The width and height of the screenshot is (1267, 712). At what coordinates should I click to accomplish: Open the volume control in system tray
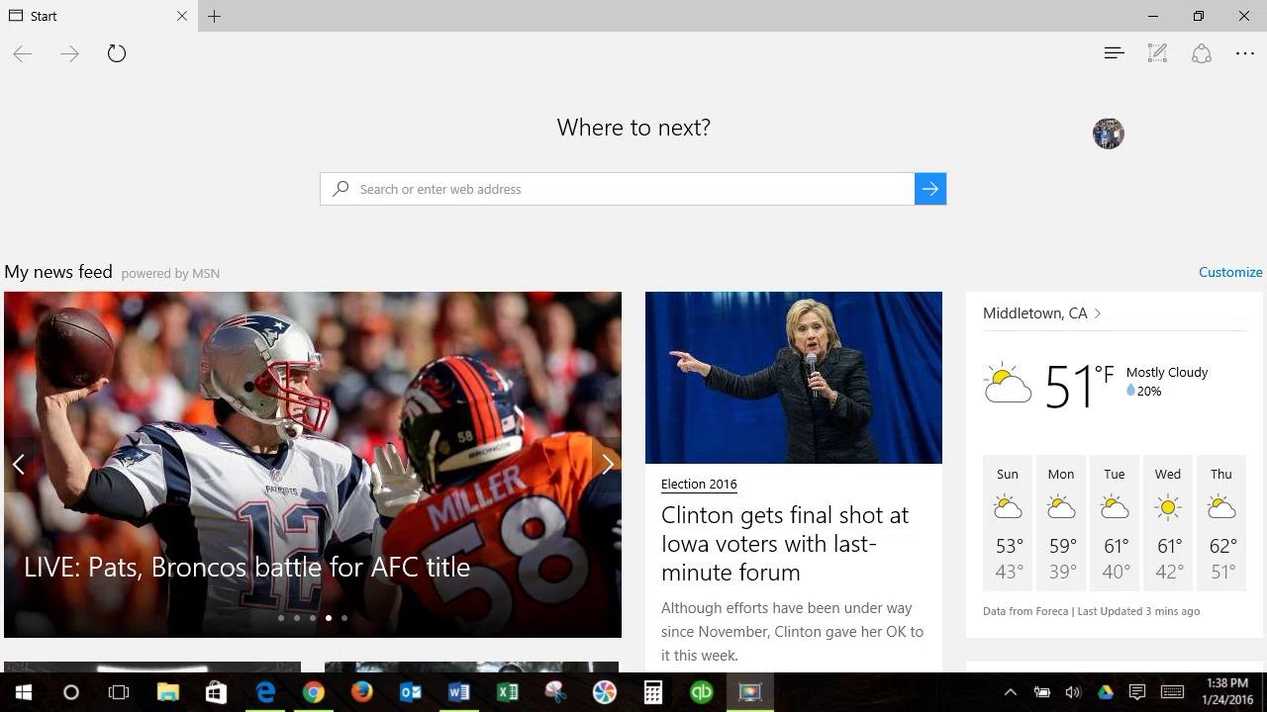tap(1072, 692)
